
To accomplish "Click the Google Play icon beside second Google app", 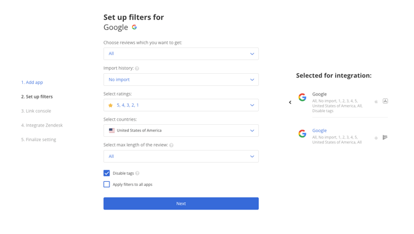I will coord(385,137).
